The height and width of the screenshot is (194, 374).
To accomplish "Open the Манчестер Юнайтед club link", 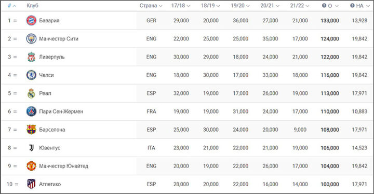I will (x=64, y=166).
